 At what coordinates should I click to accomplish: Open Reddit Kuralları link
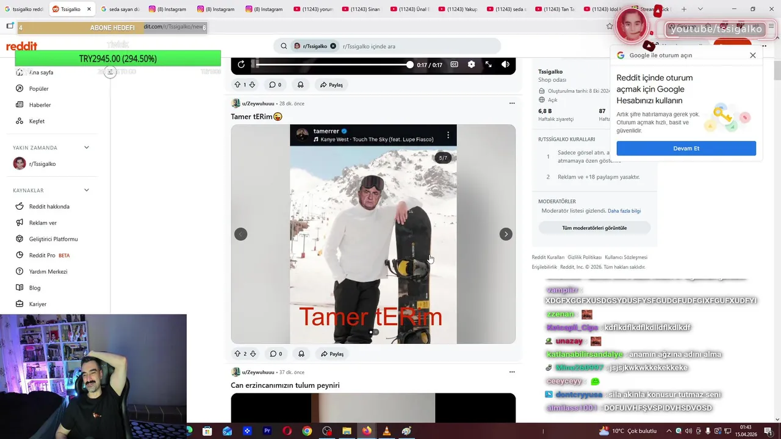tap(548, 257)
